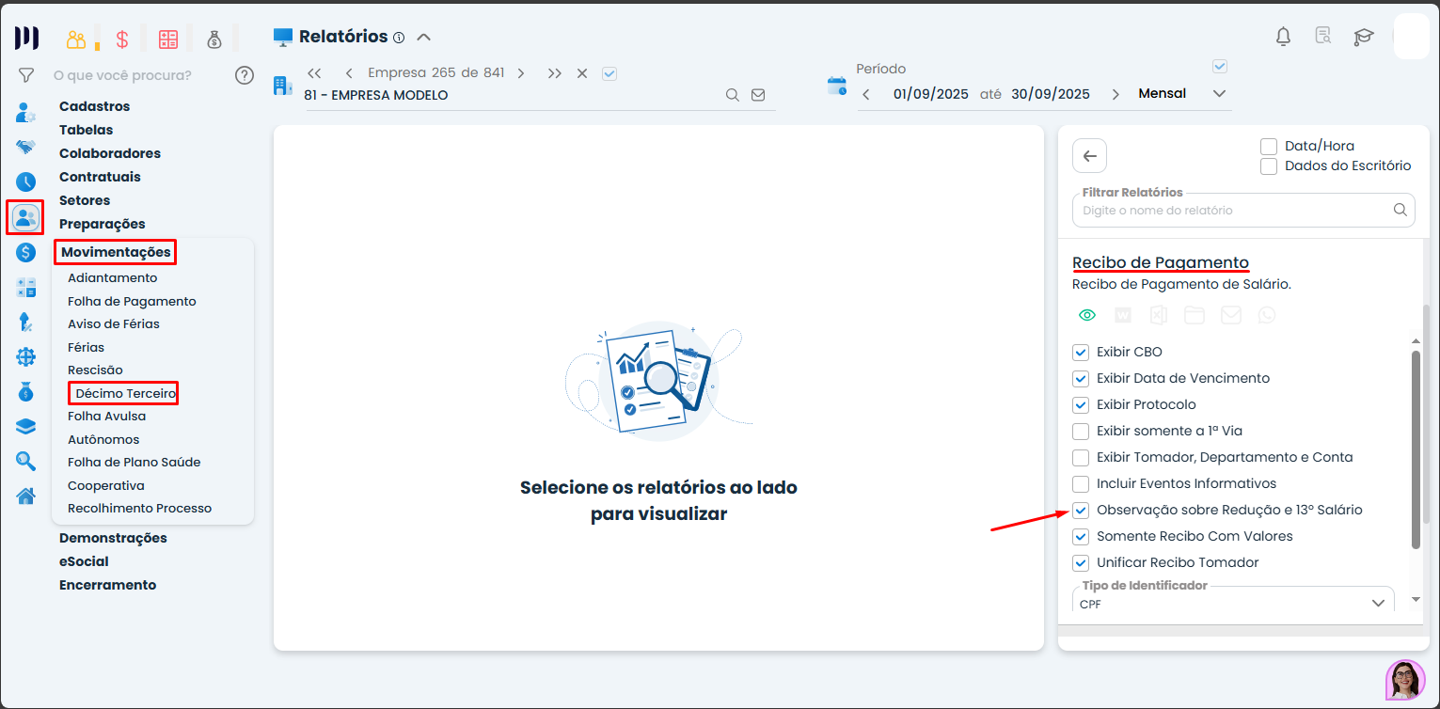Uncheck Exibir CBO option
The image size is (1440, 709).
tap(1081, 353)
